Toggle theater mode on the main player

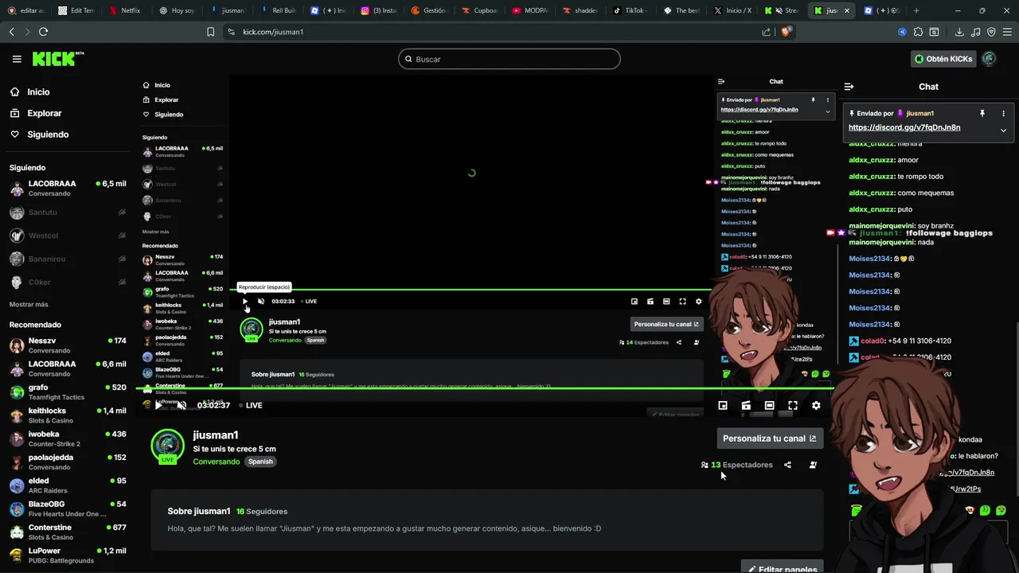(x=769, y=405)
